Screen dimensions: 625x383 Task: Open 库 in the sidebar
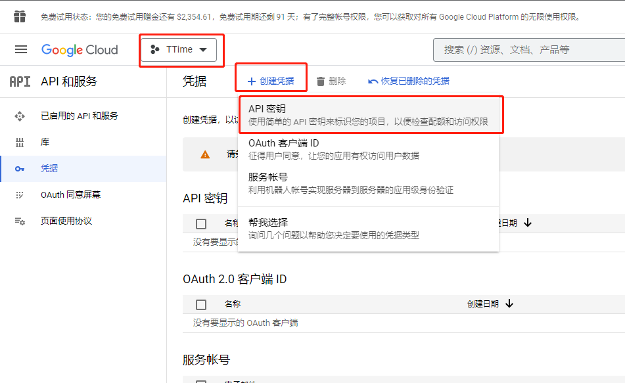pyautogui.click(x=83, y=143)
